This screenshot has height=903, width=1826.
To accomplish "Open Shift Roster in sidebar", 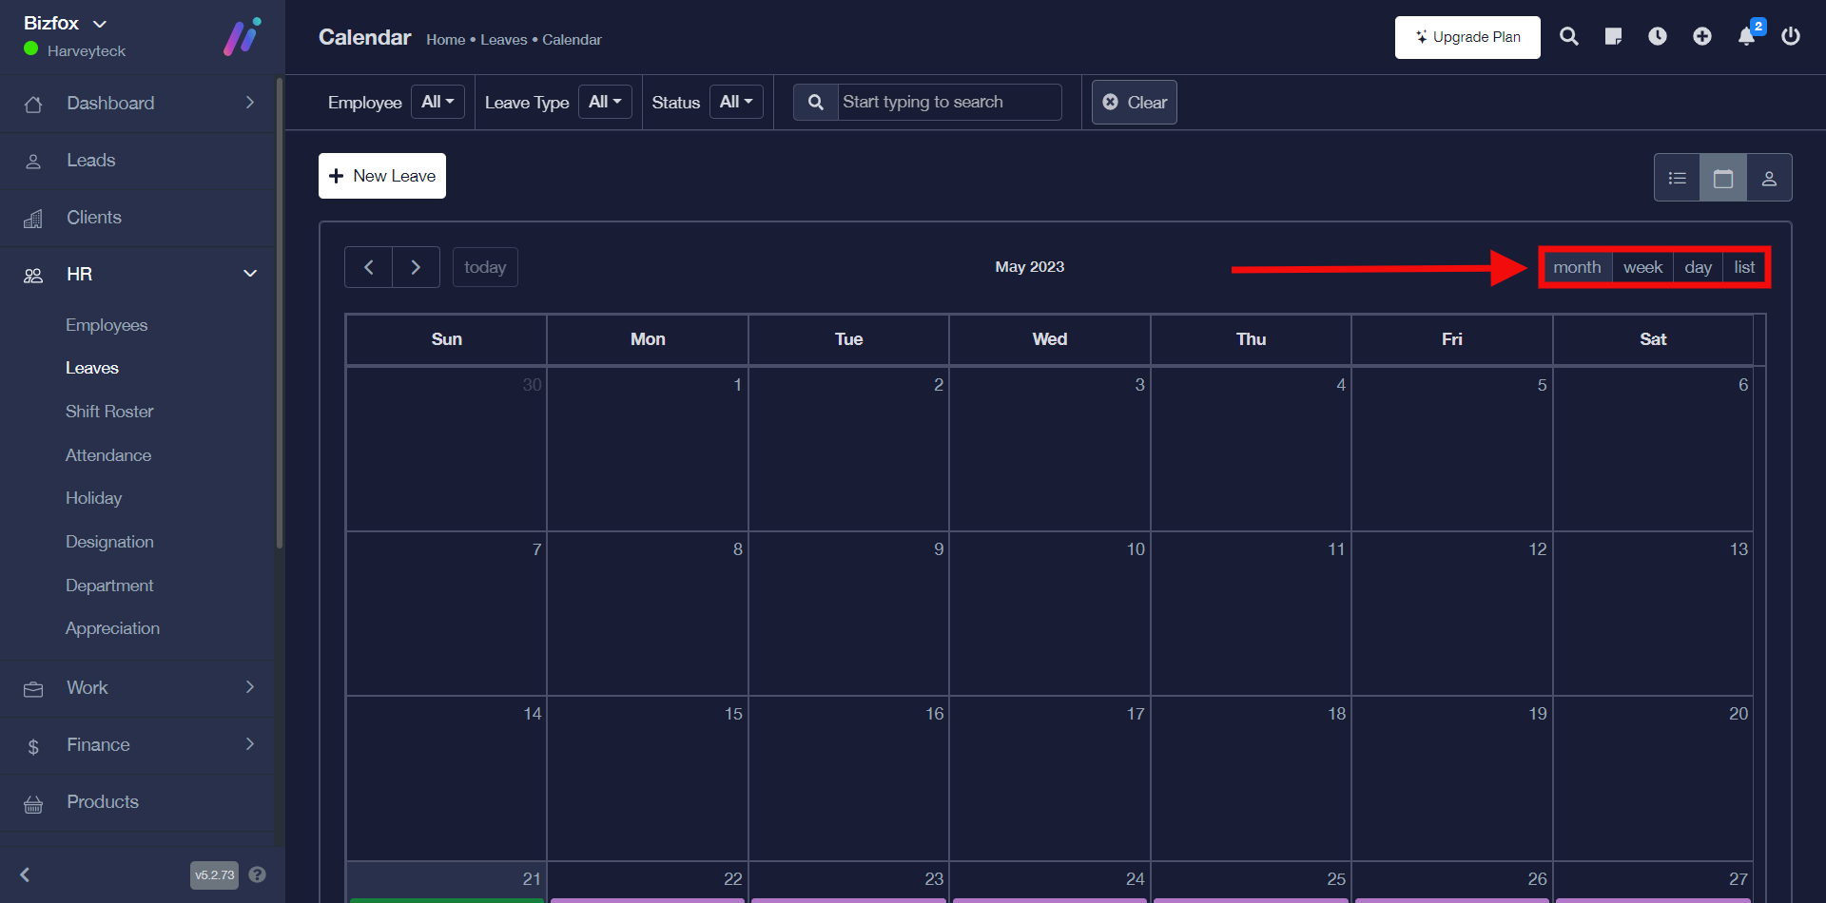I will (x=109, y=412).
